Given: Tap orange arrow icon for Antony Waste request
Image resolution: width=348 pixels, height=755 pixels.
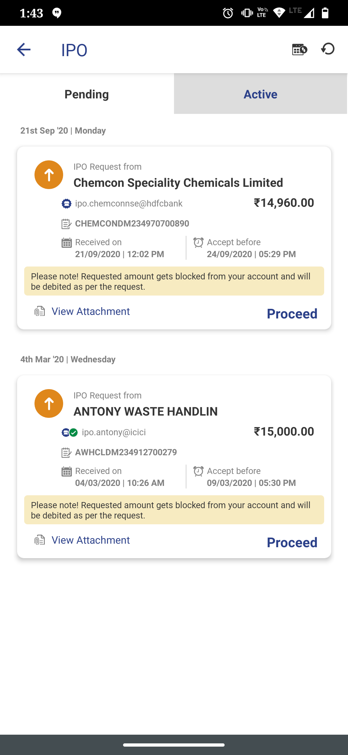Looking at the screenshot, I should [x=49, y=403].
